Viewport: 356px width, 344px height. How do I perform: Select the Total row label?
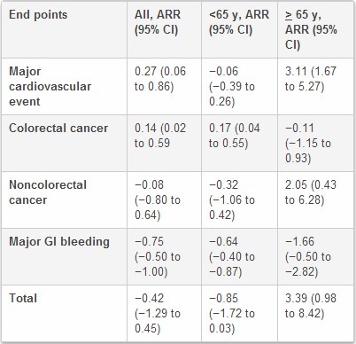(65, 313)
